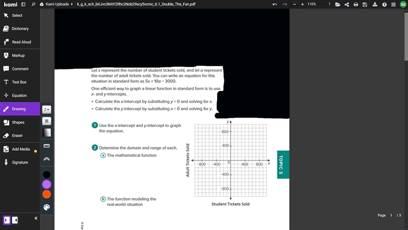Undo the last action
The height and width of the screenshot is (230, 408).
275,4
